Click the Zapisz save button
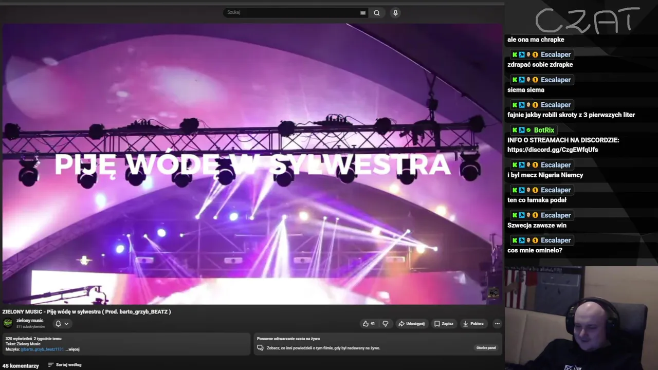This screenshot has width=658, height=370. 444,324
